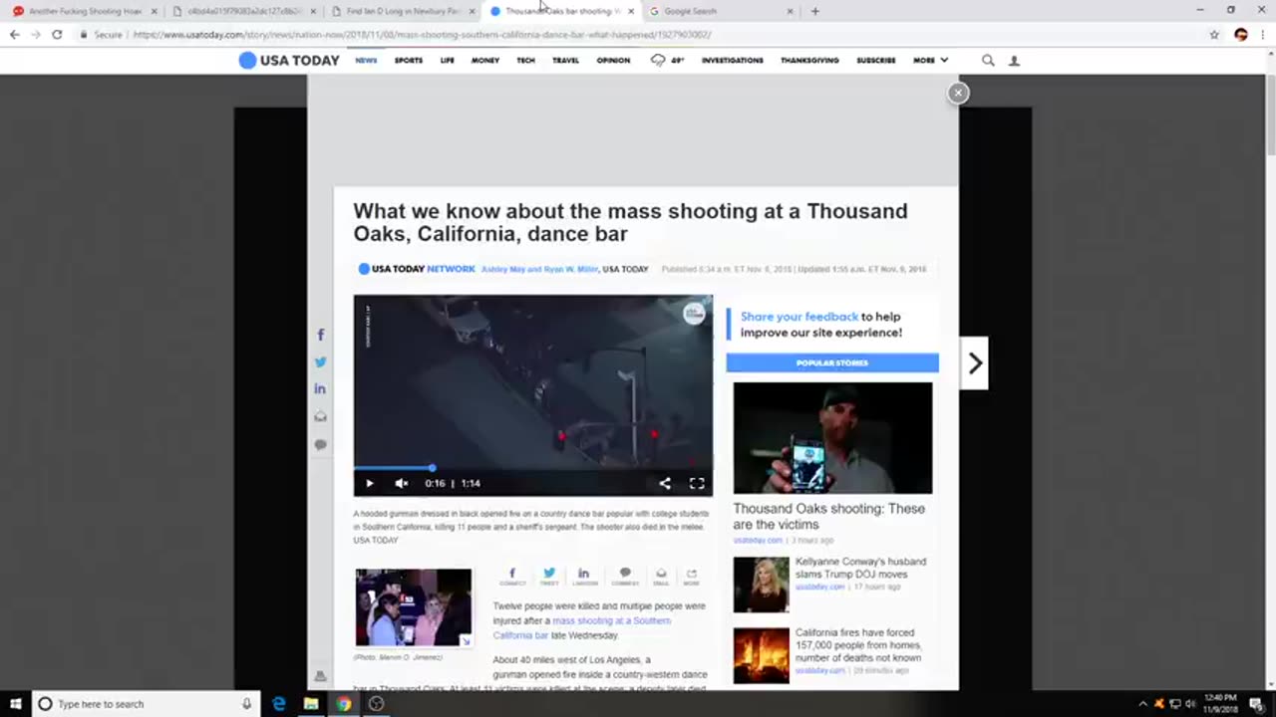Email article from left sidebar
This screenshot has width=1276, height=717.
coord(320,416)
